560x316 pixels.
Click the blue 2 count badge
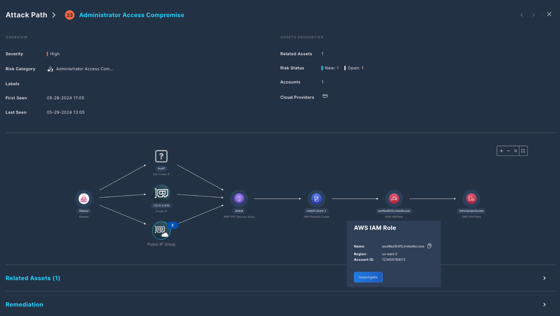(x=173, y=225)
